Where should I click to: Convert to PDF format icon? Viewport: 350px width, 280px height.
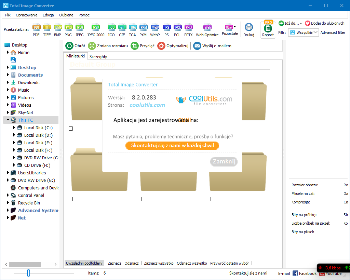36,30
